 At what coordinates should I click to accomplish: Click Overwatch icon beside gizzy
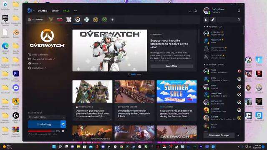[x=239, y=79]
